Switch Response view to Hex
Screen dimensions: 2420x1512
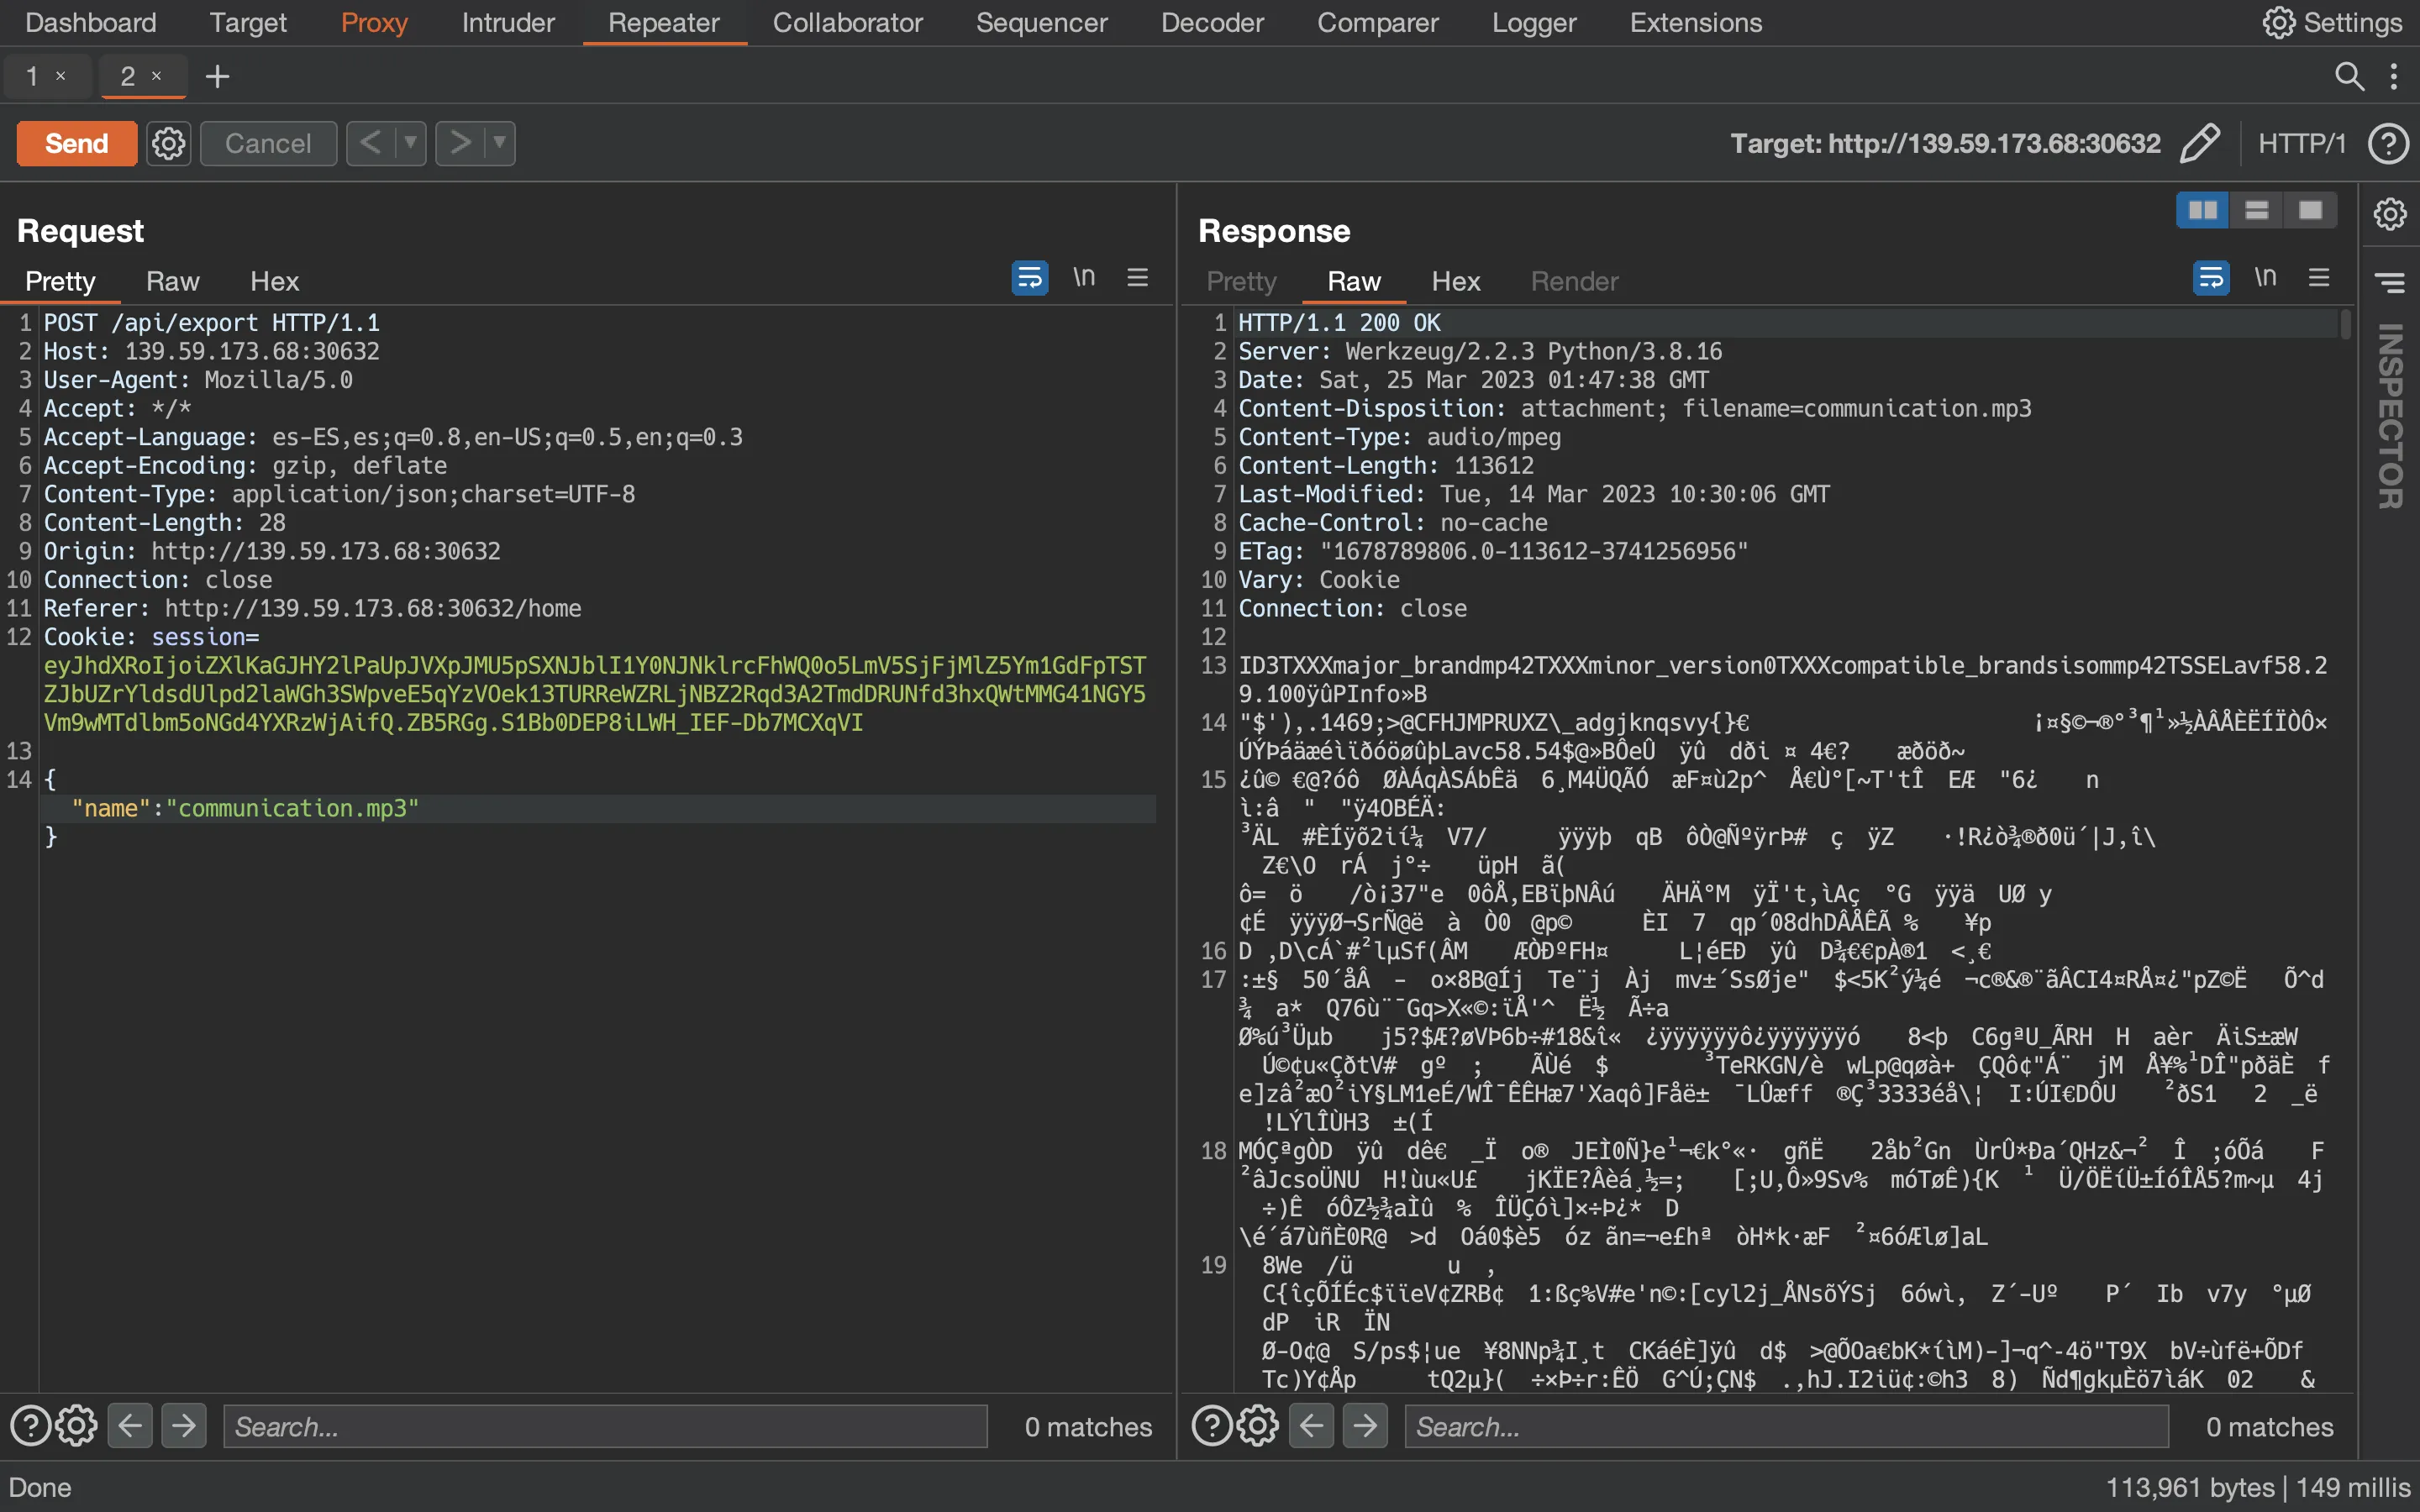1455,281
